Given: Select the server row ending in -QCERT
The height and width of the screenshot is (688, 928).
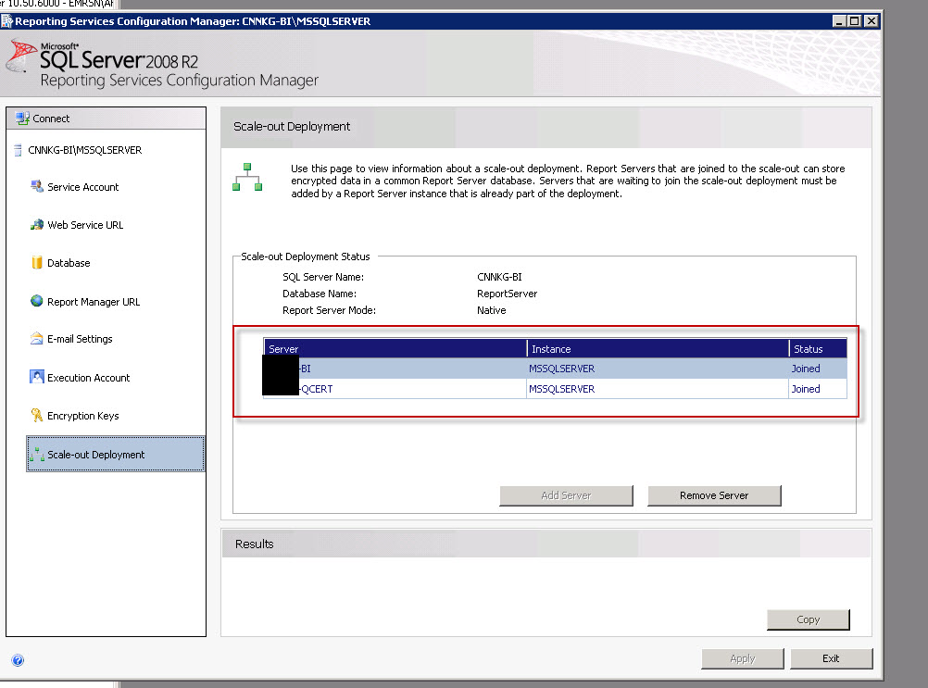Looking at the screenshot, I should [555, 389].
